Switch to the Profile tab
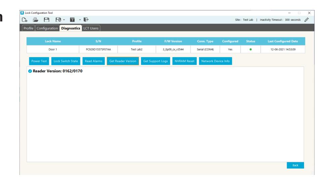The width and height of the screenshot is (332, 179). (28, 28)
